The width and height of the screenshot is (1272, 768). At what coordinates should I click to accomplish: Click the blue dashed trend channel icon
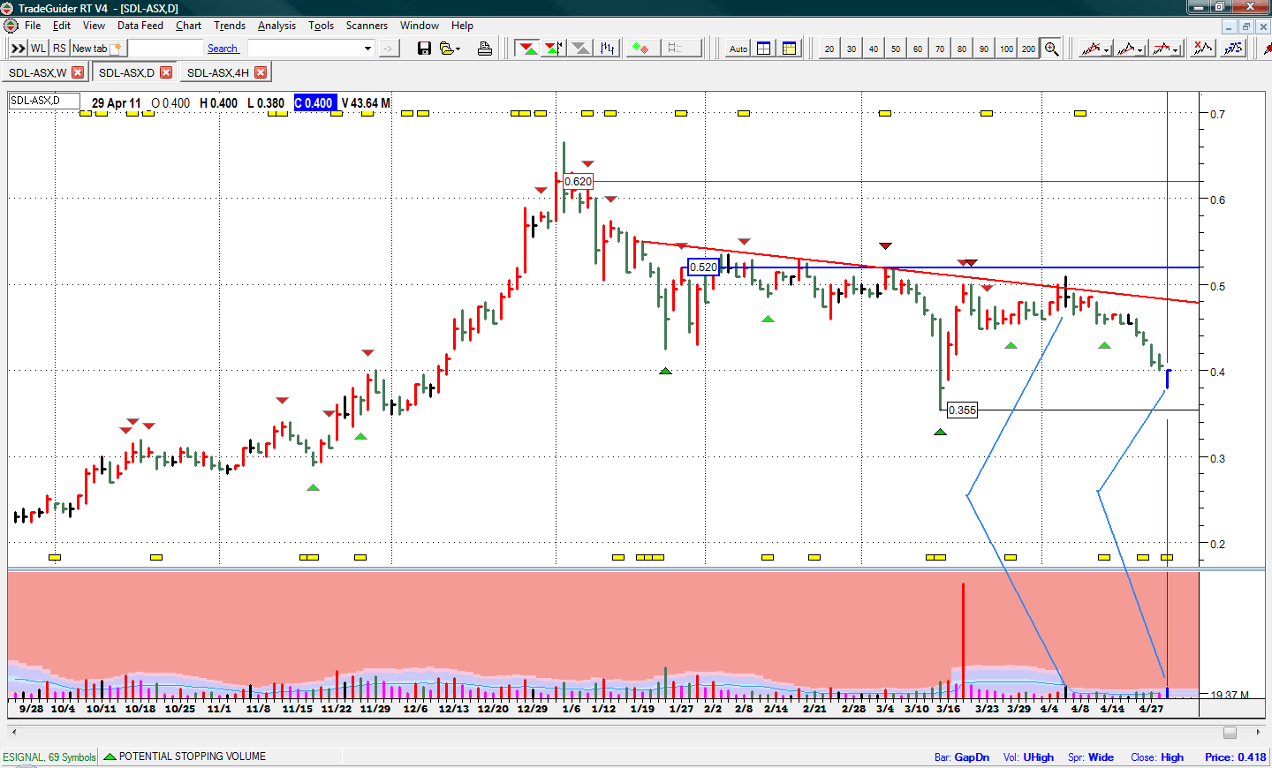coord(1233,49)
